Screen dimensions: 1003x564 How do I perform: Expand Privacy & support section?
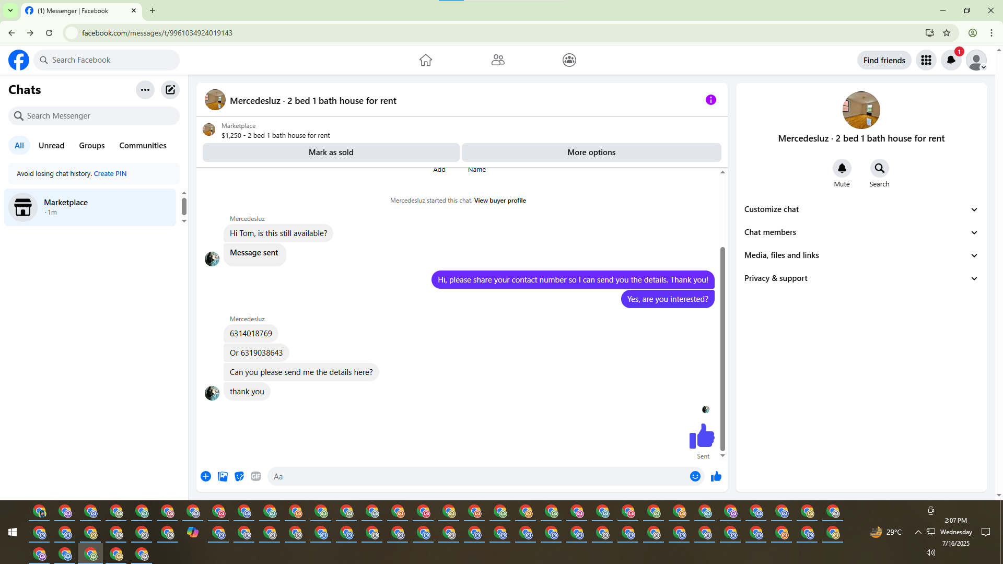click(861, 278)
